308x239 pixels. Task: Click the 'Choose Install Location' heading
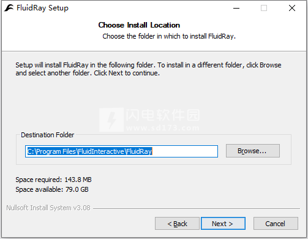(x=139, y=25)
